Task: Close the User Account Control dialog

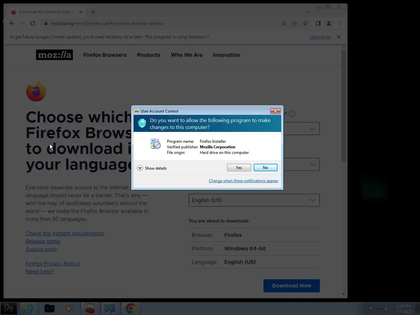Action: 275,111
